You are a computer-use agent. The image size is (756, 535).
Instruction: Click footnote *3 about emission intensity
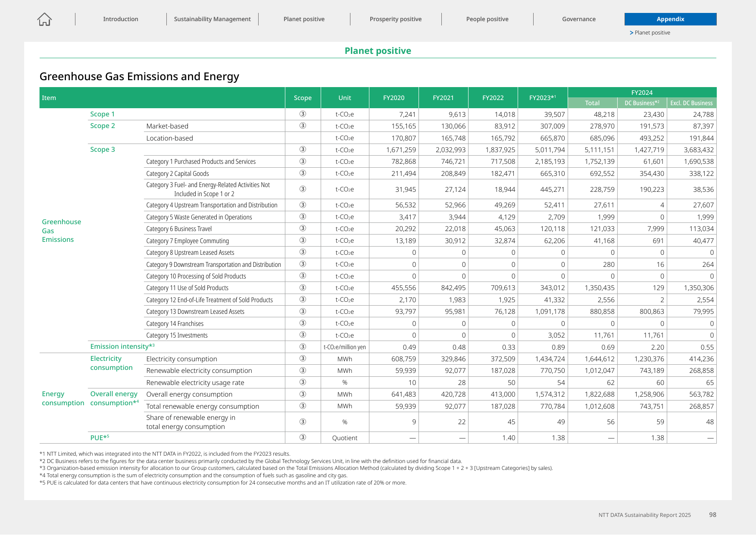(296, 468)
